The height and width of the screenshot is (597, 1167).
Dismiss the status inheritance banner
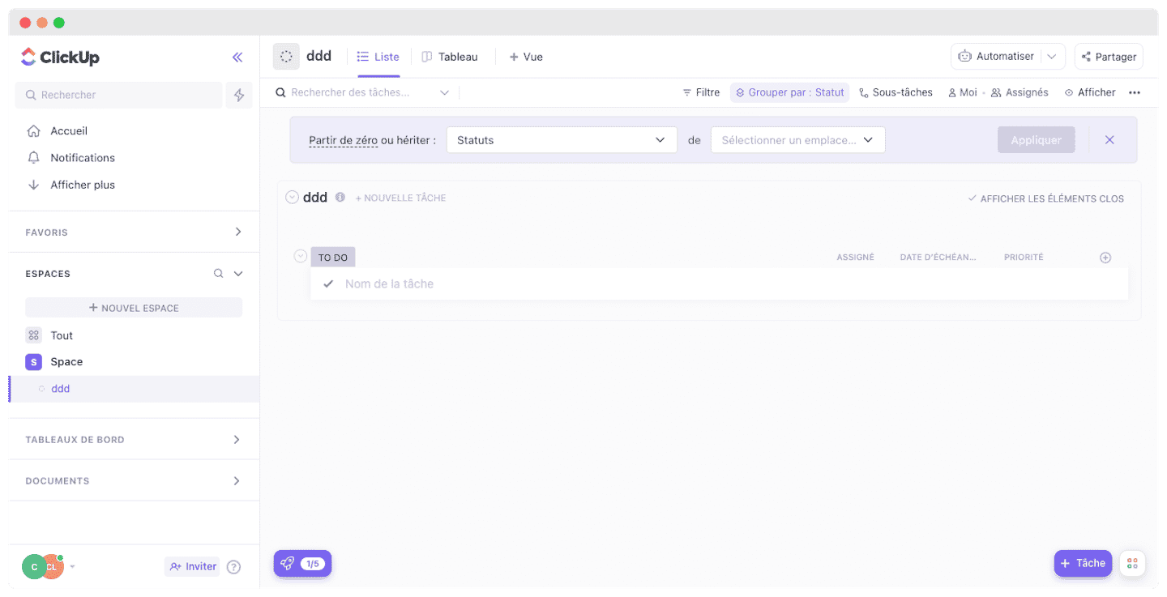pos(1109,140)
